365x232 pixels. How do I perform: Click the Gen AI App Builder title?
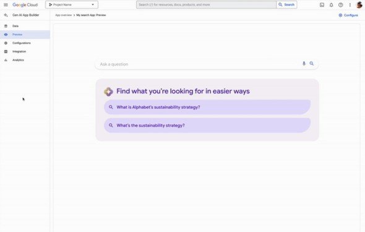pos(26,15)
